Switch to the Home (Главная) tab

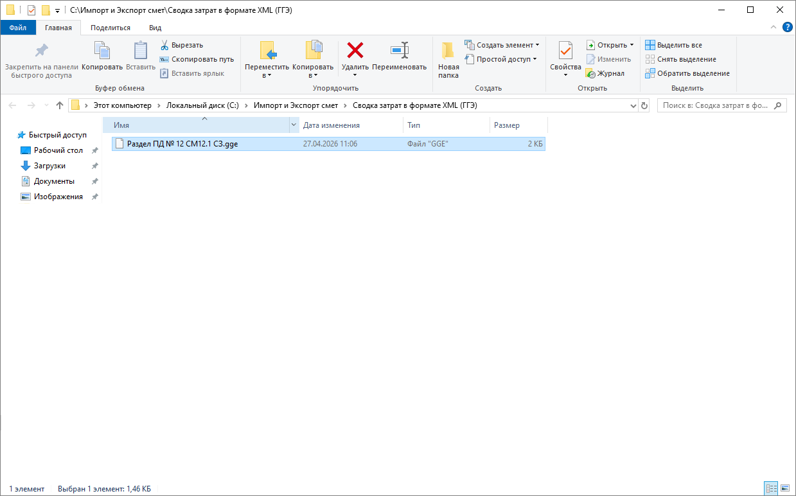(58, 28)
